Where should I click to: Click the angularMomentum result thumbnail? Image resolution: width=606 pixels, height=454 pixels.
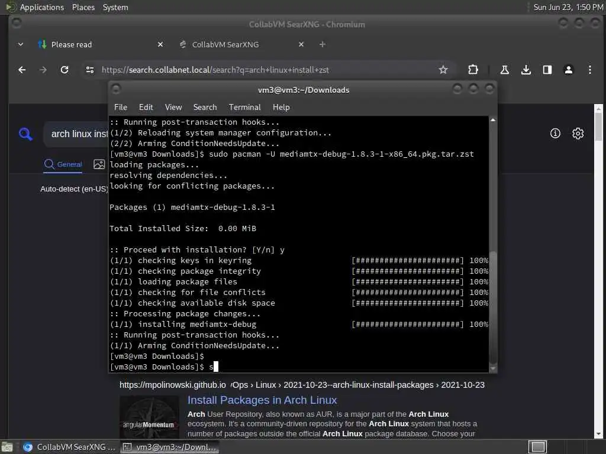pyautogui.click(x=149, y=417)
